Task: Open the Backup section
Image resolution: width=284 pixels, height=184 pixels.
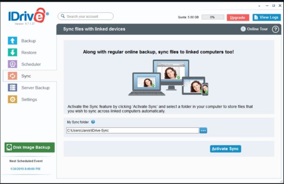Action: point(28,41)
